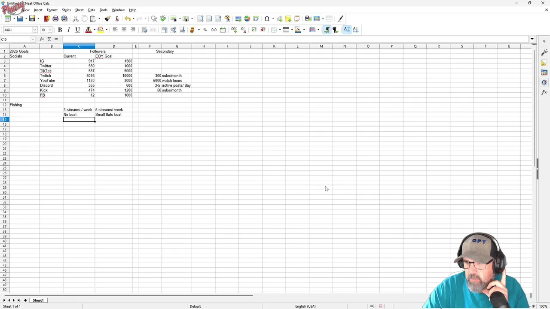
Task: Insert a chart
Action: tap(247, 18)
